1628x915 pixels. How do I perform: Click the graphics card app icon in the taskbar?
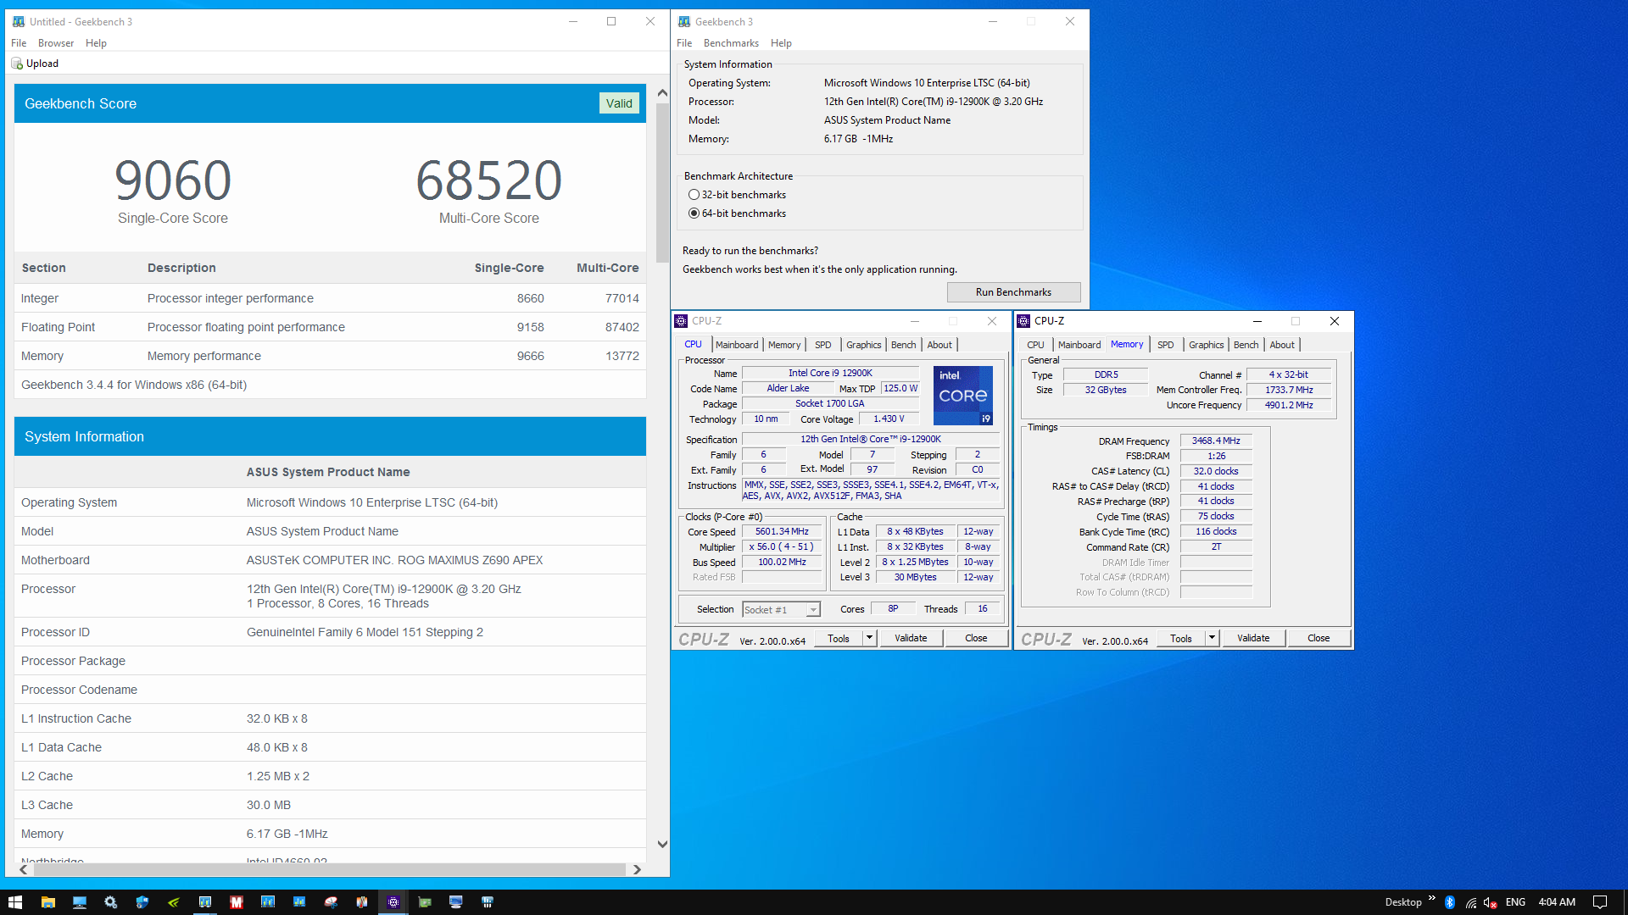click(x=425, y=902)
